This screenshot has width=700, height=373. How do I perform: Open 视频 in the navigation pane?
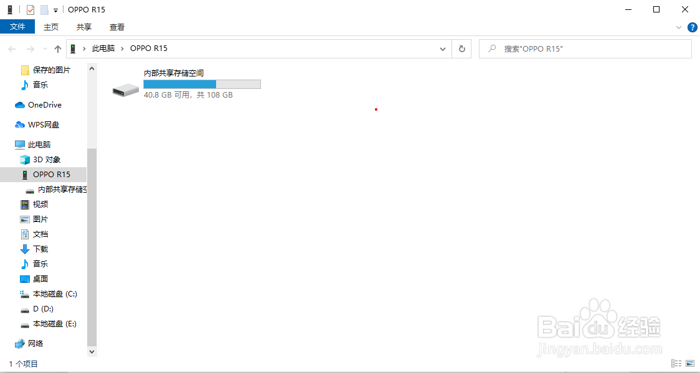(x=40, y=204)
